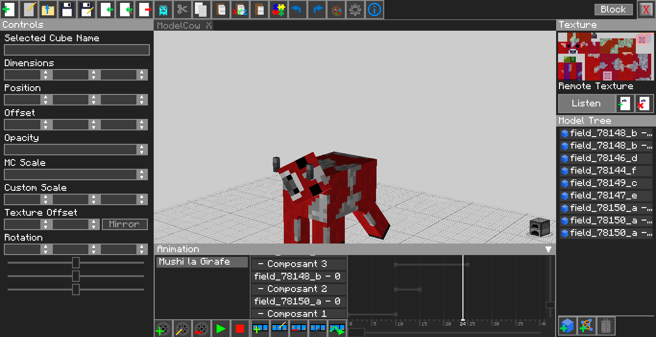The width and height of the screenshot is (656, 337).
Task: Collapse the Composant 2 row
Action: point(261,289)
